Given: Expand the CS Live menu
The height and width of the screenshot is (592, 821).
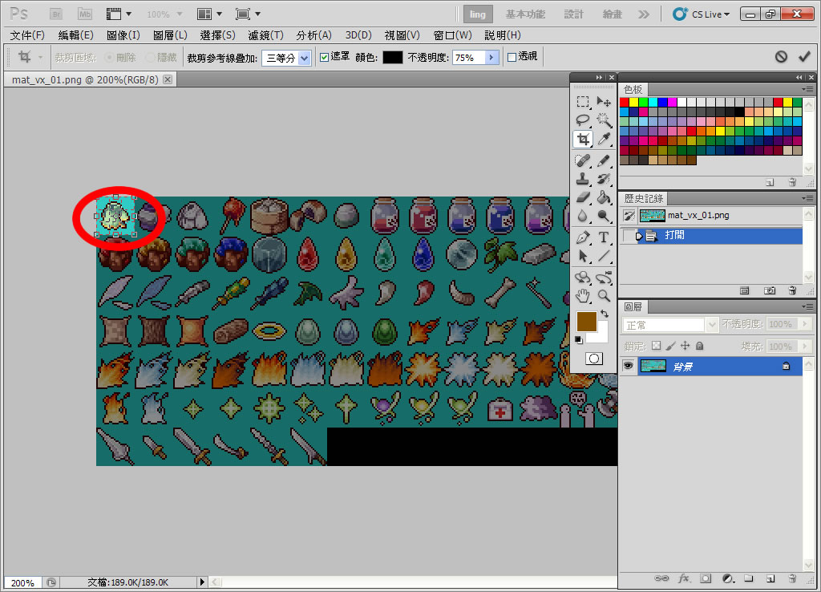Looking at the screenshot, I should 702,14.
